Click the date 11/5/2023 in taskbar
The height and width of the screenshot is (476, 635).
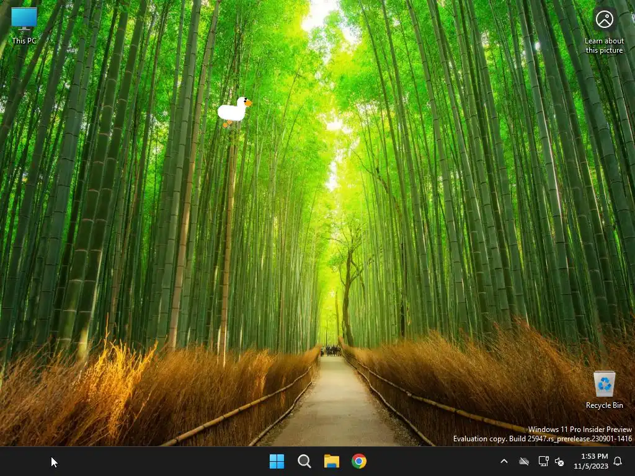[591, 466]
